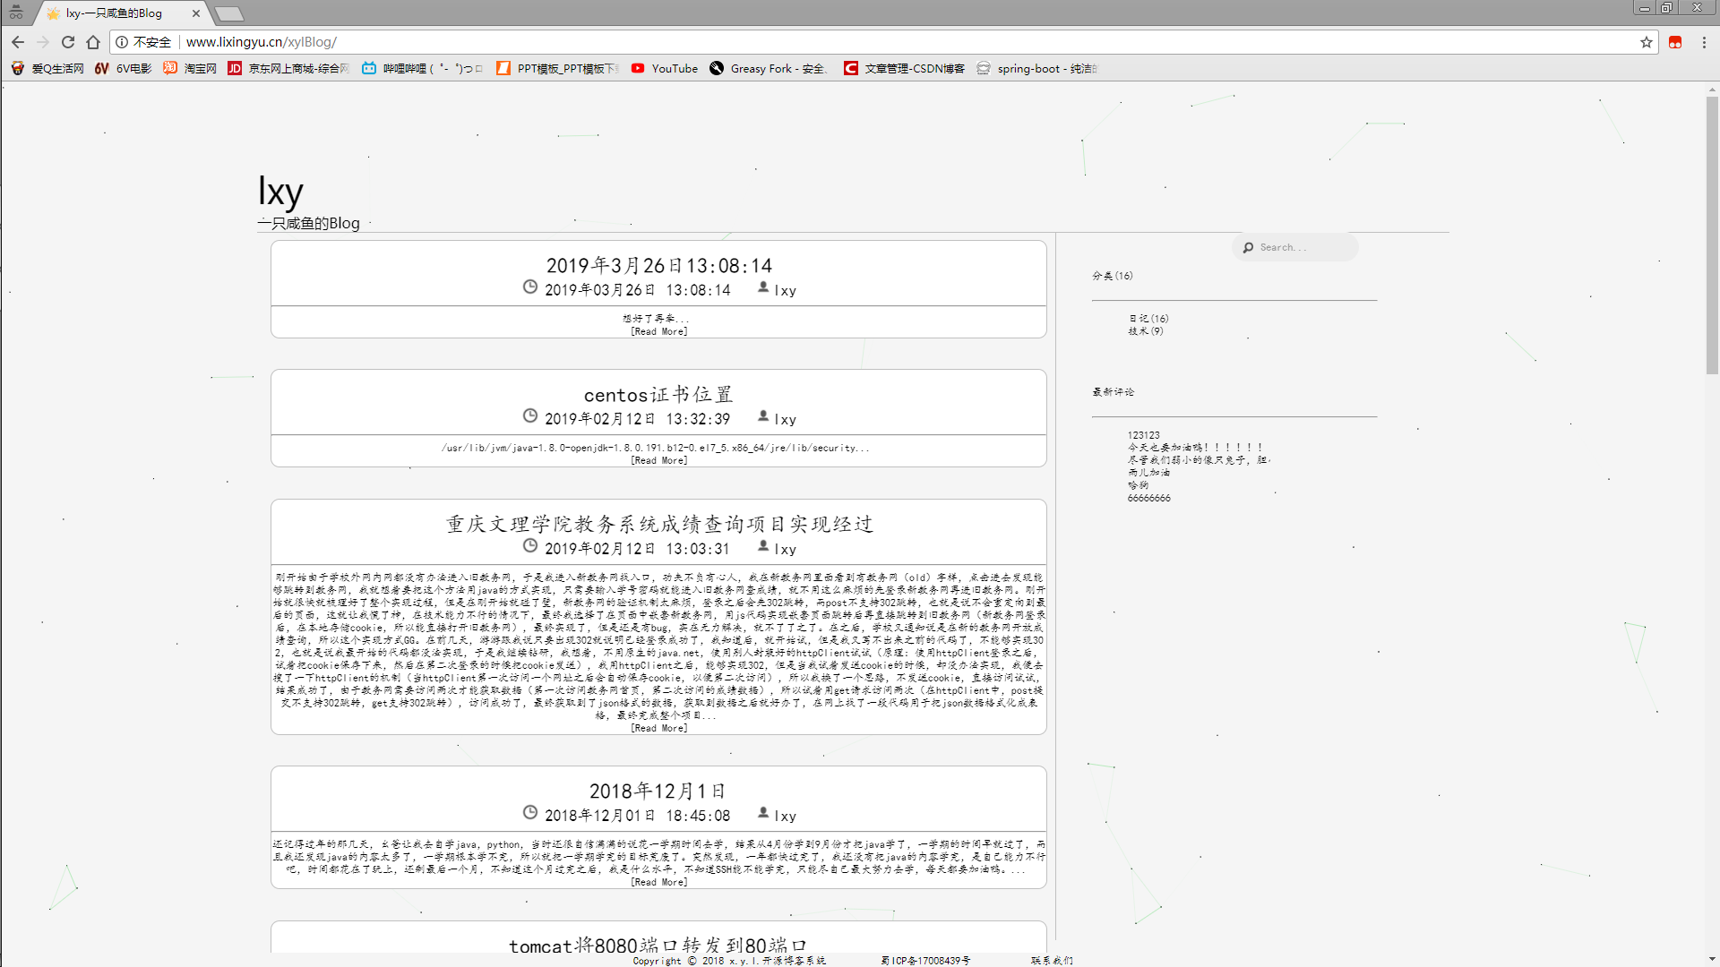Select the 技术(9) category
The height and width of the screenshot is (967, 1720).
pyautogui.click(x=1146, y=331)
